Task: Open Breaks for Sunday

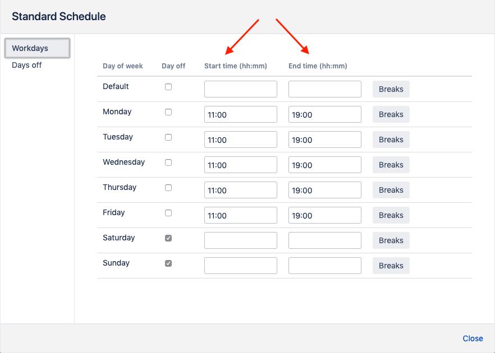Action: pyautogui.click(x=391, y=266)
